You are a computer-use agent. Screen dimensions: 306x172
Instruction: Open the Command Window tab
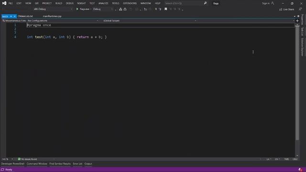(37, 164)
